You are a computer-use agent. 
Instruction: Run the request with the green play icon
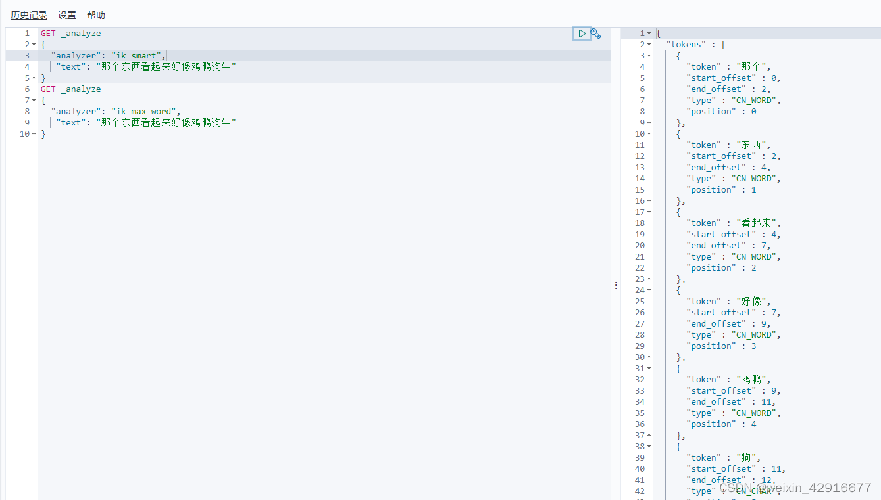[x=582, y=33]
